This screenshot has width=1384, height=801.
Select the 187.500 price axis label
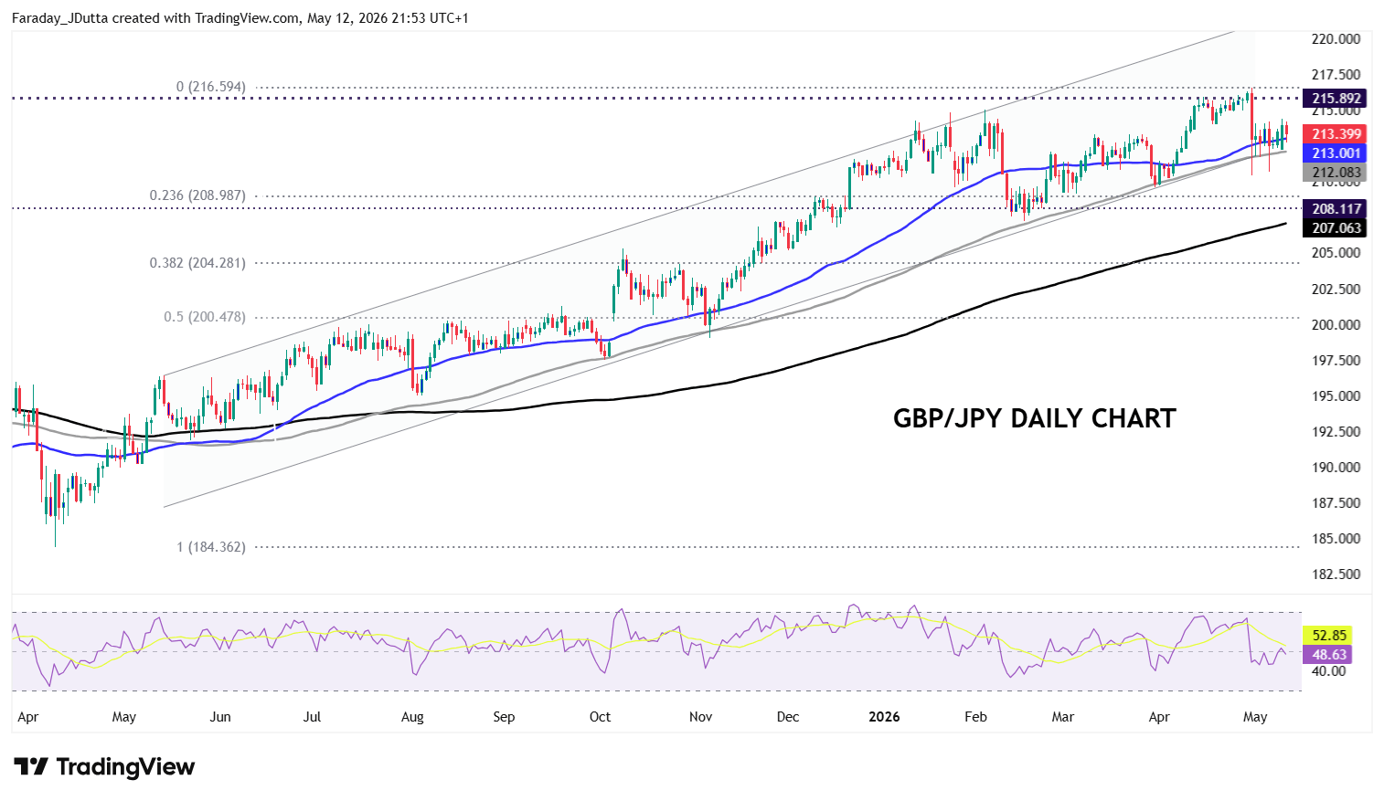click(1336, 503)
